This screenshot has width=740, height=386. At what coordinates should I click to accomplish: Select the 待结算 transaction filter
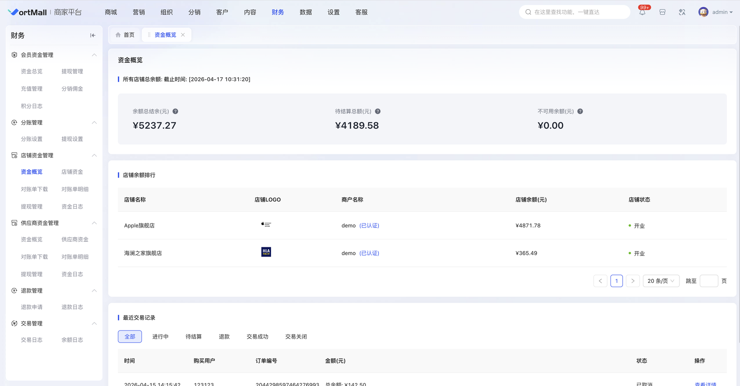(193, 337)
